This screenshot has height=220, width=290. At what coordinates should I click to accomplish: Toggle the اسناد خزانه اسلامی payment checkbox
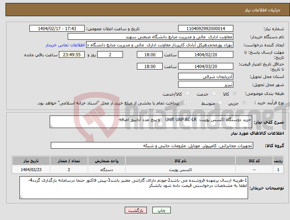(184, 102)
